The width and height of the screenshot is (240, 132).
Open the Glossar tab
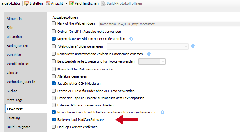(x=13, y=73)
